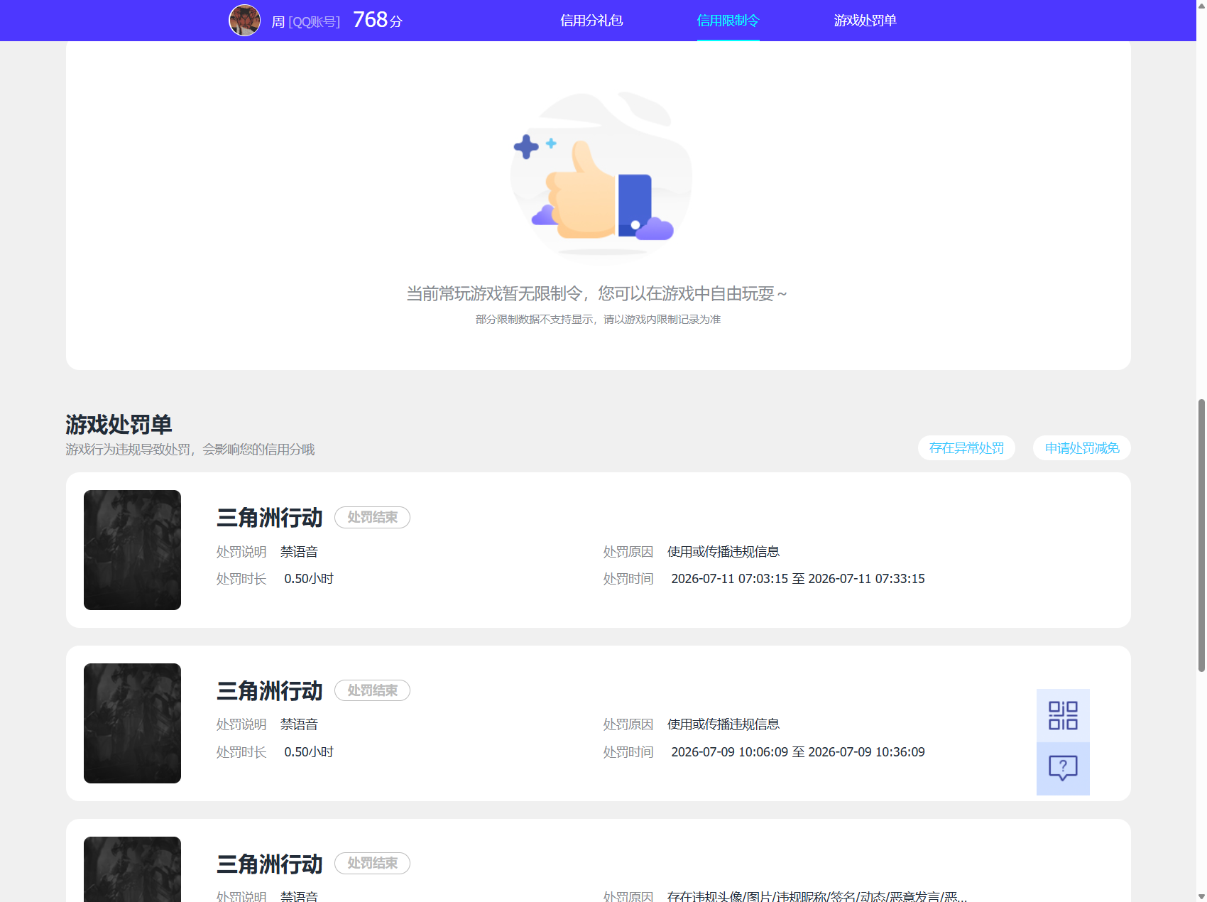Click the 存在异常处罚 button
Viewport: 1207px width, 902px height.
966,448
